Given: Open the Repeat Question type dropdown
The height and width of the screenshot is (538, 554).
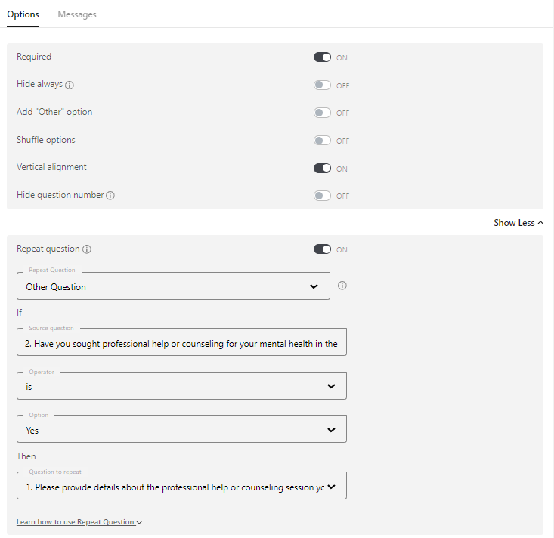Looking at the screenshot, I should [174, 286].
